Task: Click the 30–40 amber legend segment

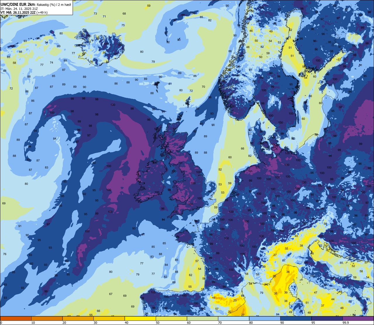Action: tap(109, 319)
